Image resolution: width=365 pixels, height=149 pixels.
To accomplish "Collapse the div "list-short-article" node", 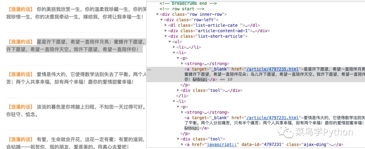I will 166,36.
